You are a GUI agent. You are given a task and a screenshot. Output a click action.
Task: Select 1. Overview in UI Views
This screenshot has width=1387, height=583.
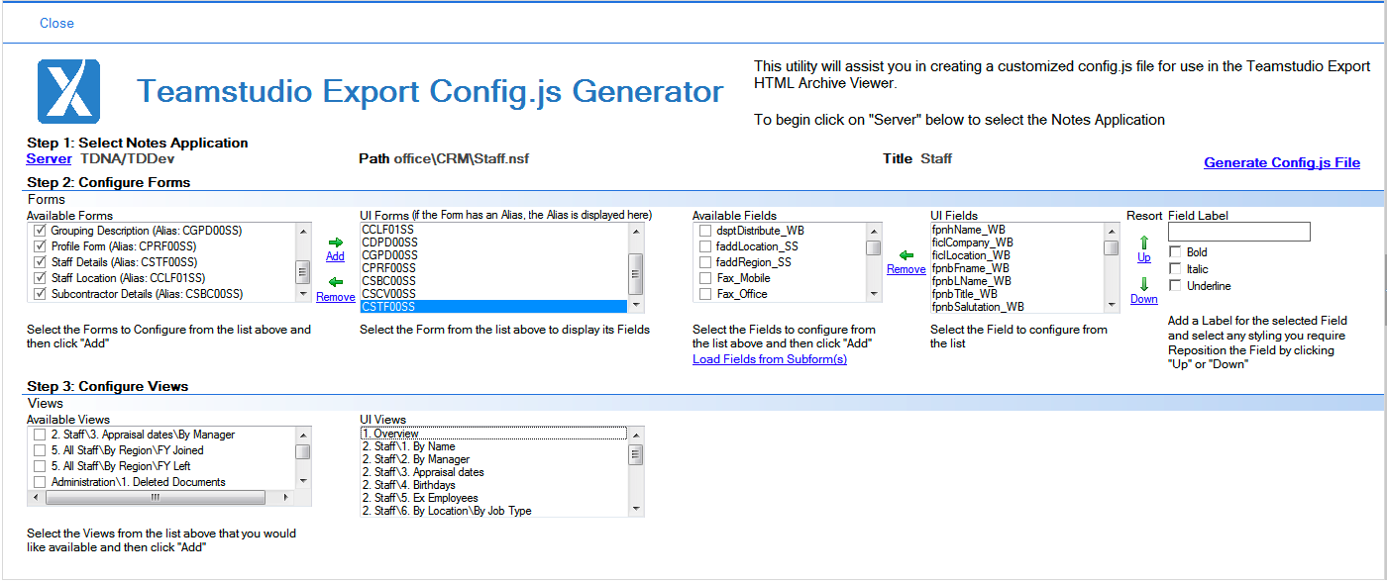tap(493, 434)
